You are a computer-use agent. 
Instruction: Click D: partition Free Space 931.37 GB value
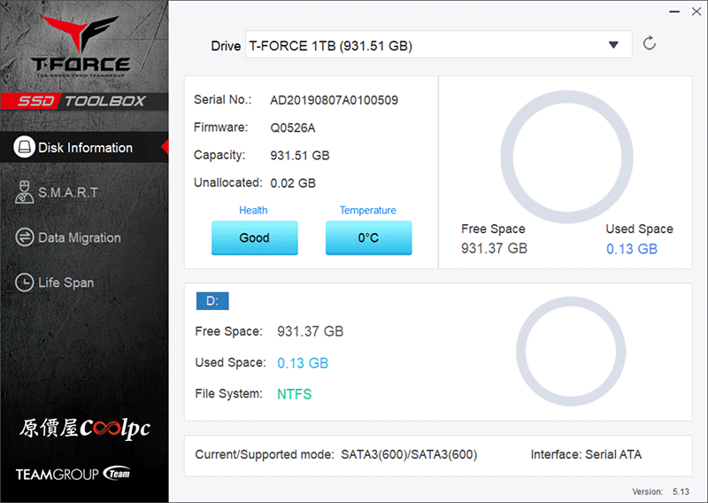[311, 331]
